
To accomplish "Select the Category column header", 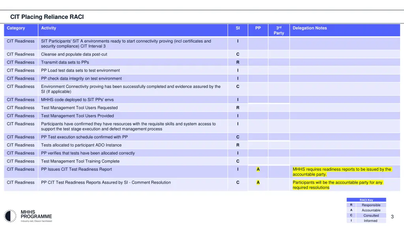I will 16,28.
